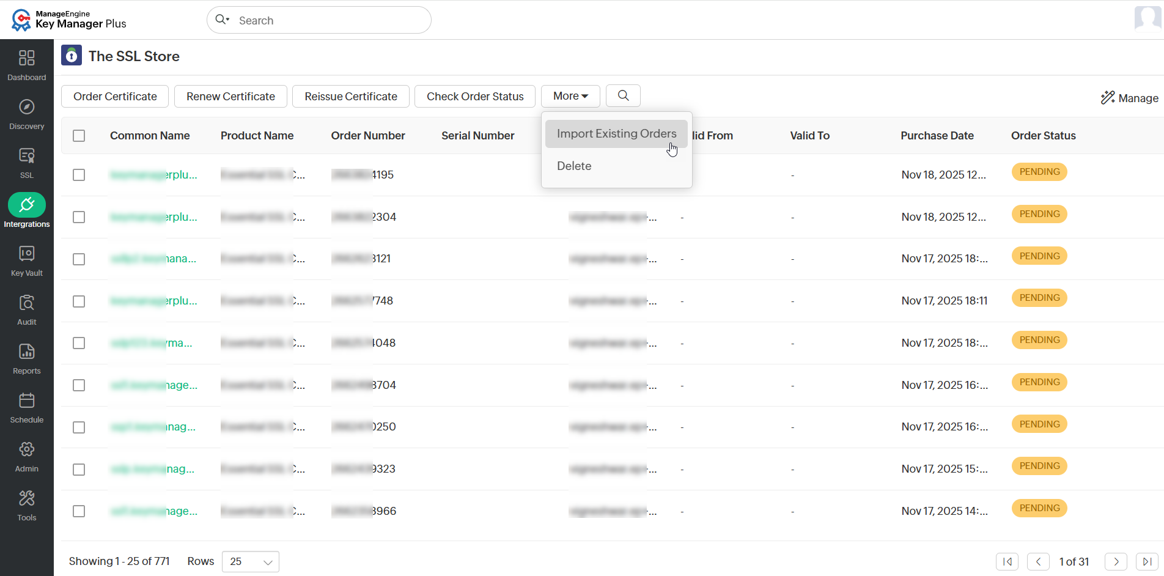Open the Reports sidebar icon
Viewport: 1164px width, 576px height.
pos(27,352)
